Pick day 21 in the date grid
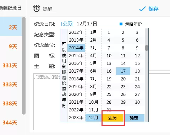This screenshot has width=170, height=135. tap(137, 79)
